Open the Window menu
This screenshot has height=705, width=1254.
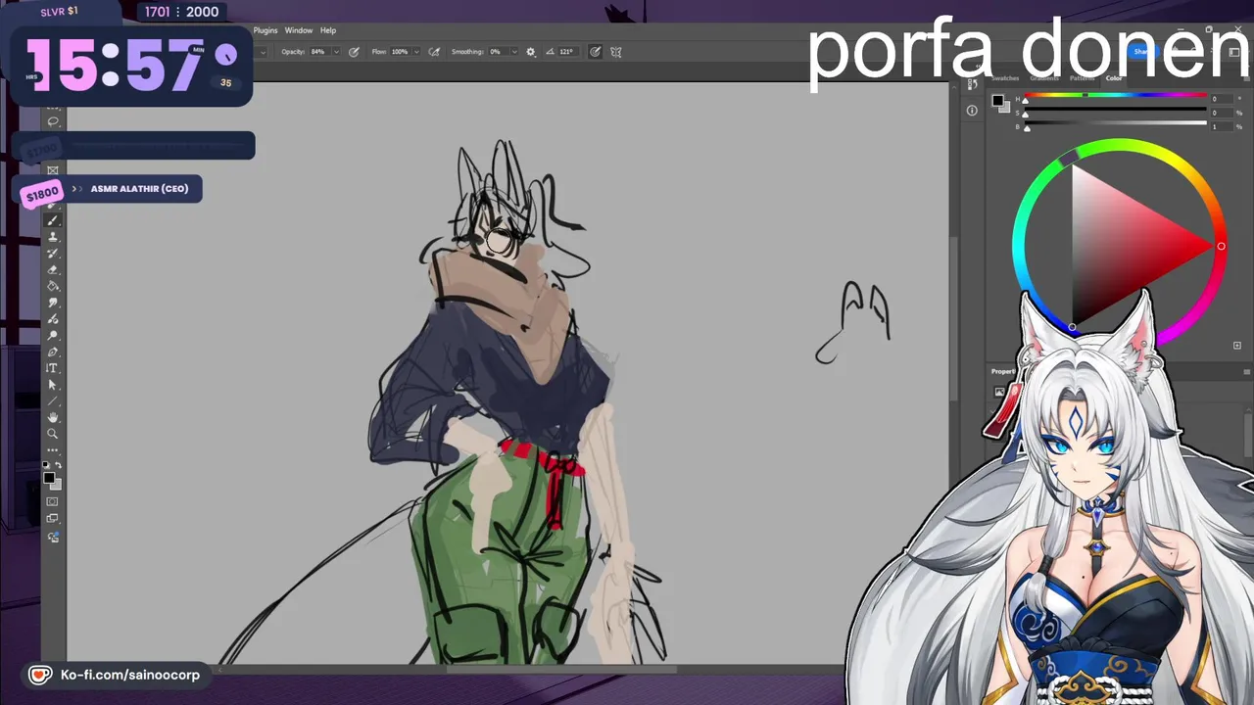[299, 30]
